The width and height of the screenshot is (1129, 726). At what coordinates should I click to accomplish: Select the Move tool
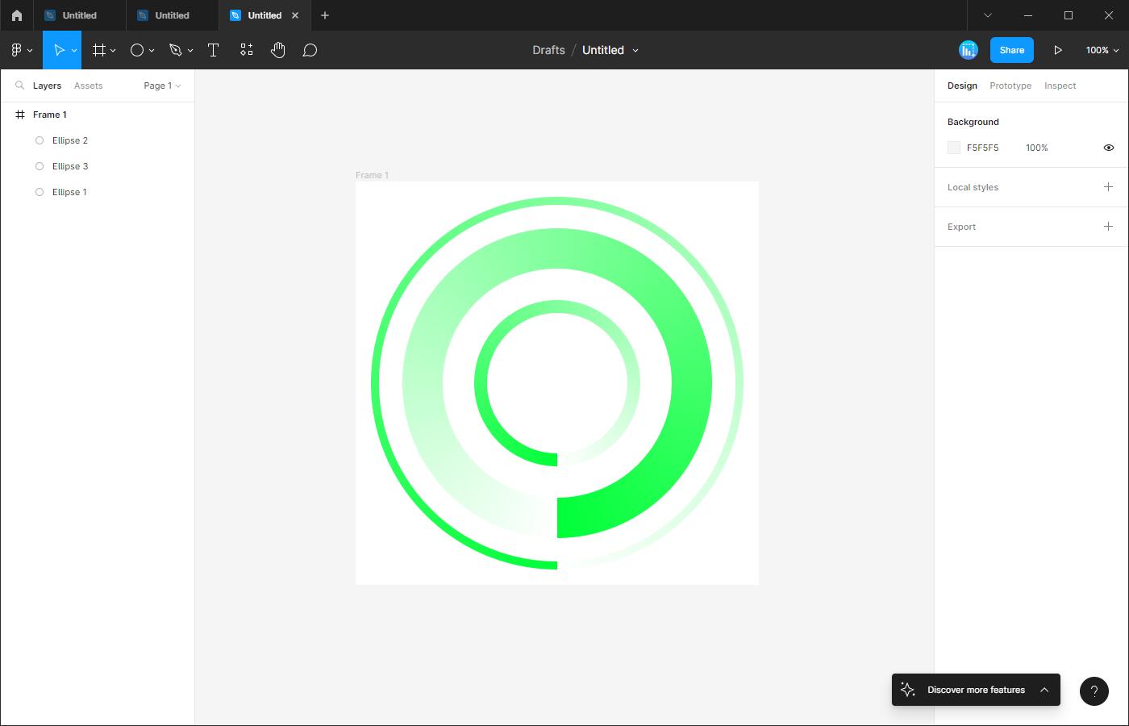(58, 50)
